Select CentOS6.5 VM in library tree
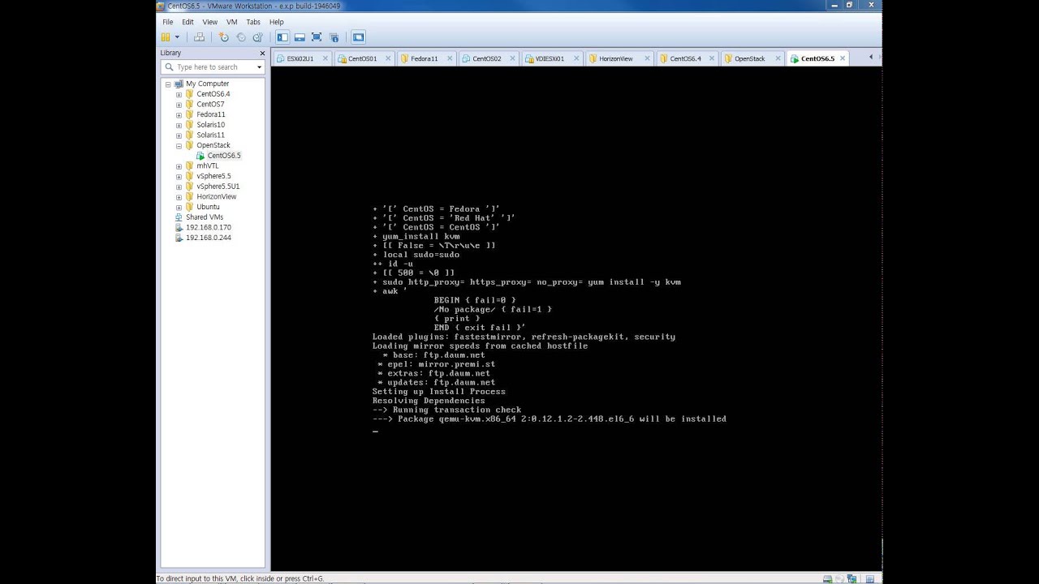 click(x=223, y=156)
